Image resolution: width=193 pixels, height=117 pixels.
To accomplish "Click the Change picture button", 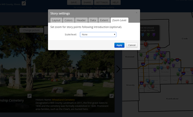I will [x=31, y=30].
